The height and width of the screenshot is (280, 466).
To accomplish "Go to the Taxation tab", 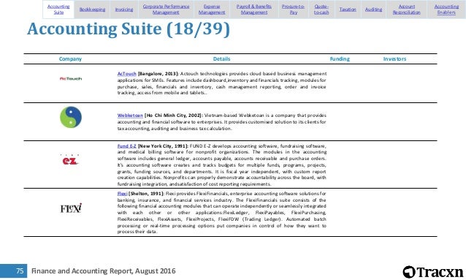I will click(348, 10).
